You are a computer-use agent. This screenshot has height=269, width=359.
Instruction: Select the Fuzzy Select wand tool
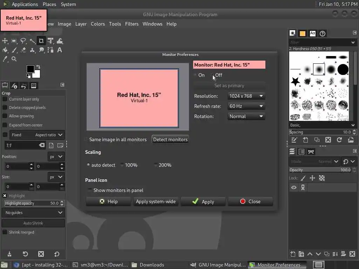pyautogui.click(x=32, y=41)
